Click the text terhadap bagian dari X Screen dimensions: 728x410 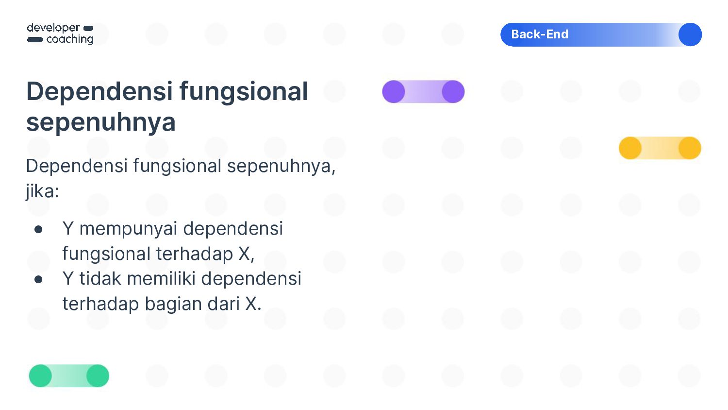click(x=162, y=304)
